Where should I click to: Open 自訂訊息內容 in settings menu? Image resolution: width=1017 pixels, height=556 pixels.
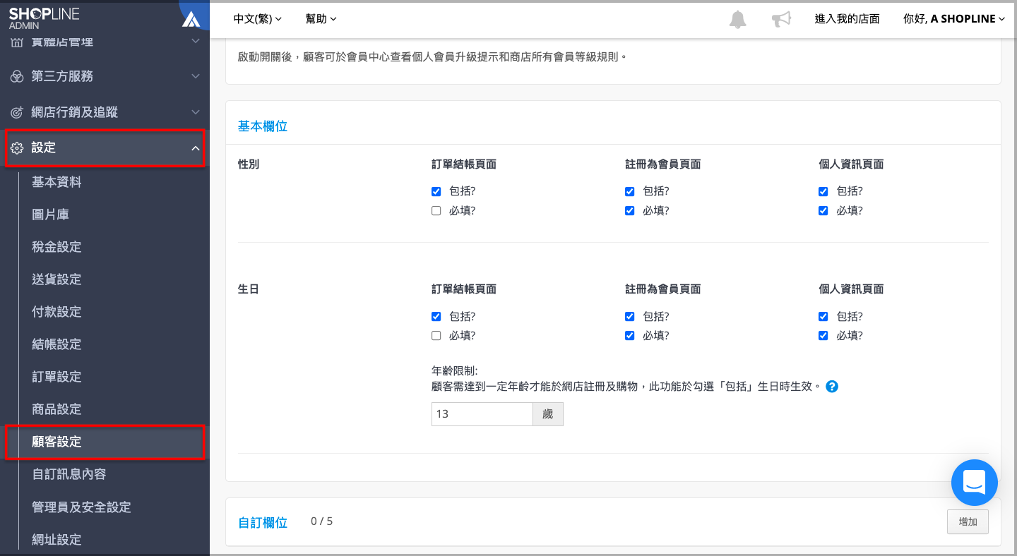coord(69,474)
